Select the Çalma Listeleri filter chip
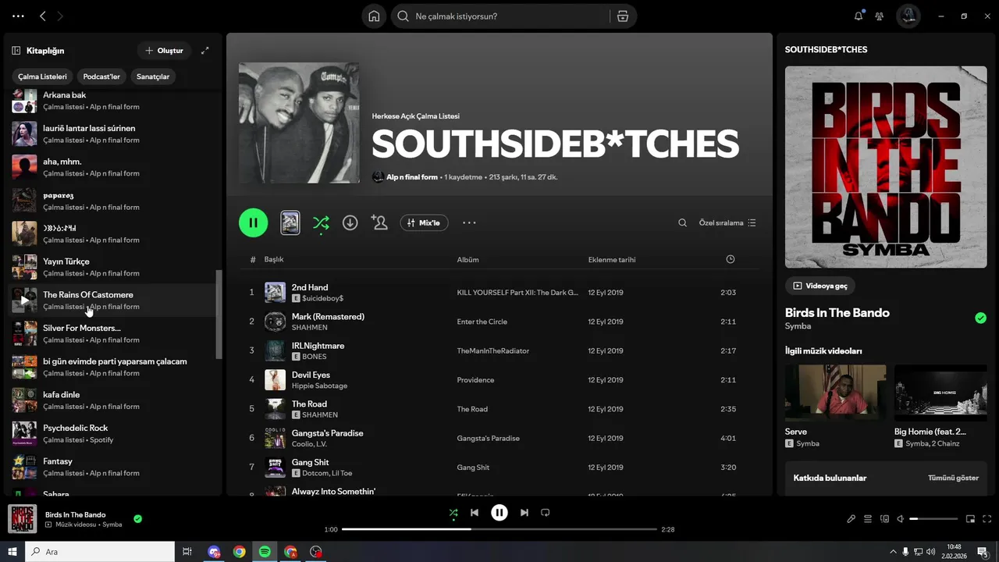The image size is (999, 562). pyautogui.click(x=42, y=76)
